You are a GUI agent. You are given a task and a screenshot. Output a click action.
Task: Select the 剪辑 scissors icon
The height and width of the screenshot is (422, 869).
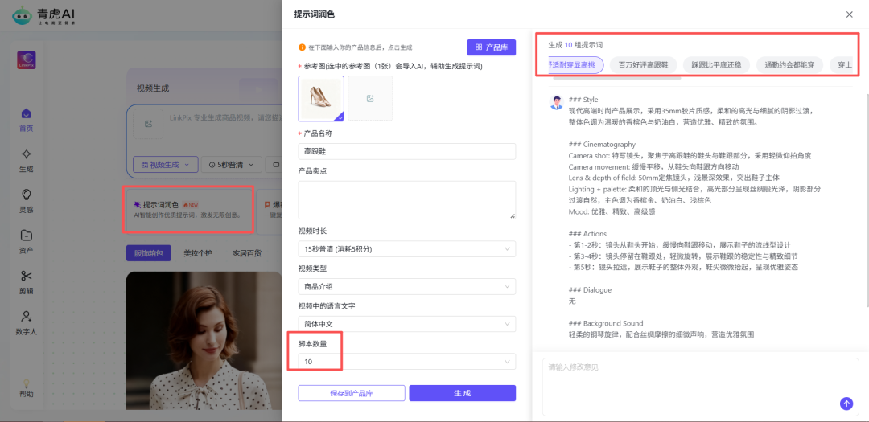pyautogui.click(x=27, y=277)
